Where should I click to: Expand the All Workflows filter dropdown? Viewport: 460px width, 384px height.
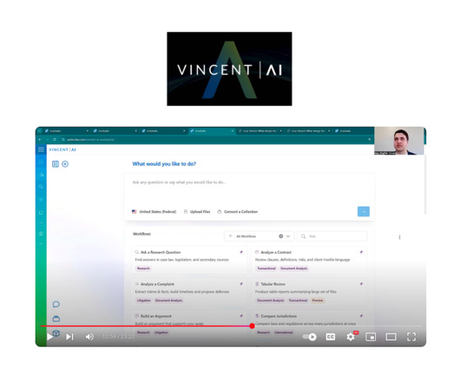[288, 236]
